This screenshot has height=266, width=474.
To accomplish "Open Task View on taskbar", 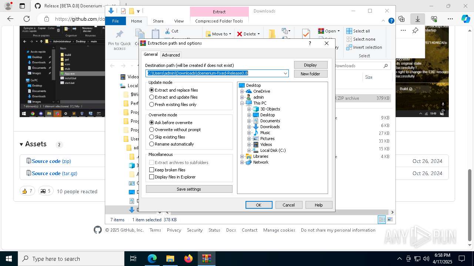I will tap(133, 259).
